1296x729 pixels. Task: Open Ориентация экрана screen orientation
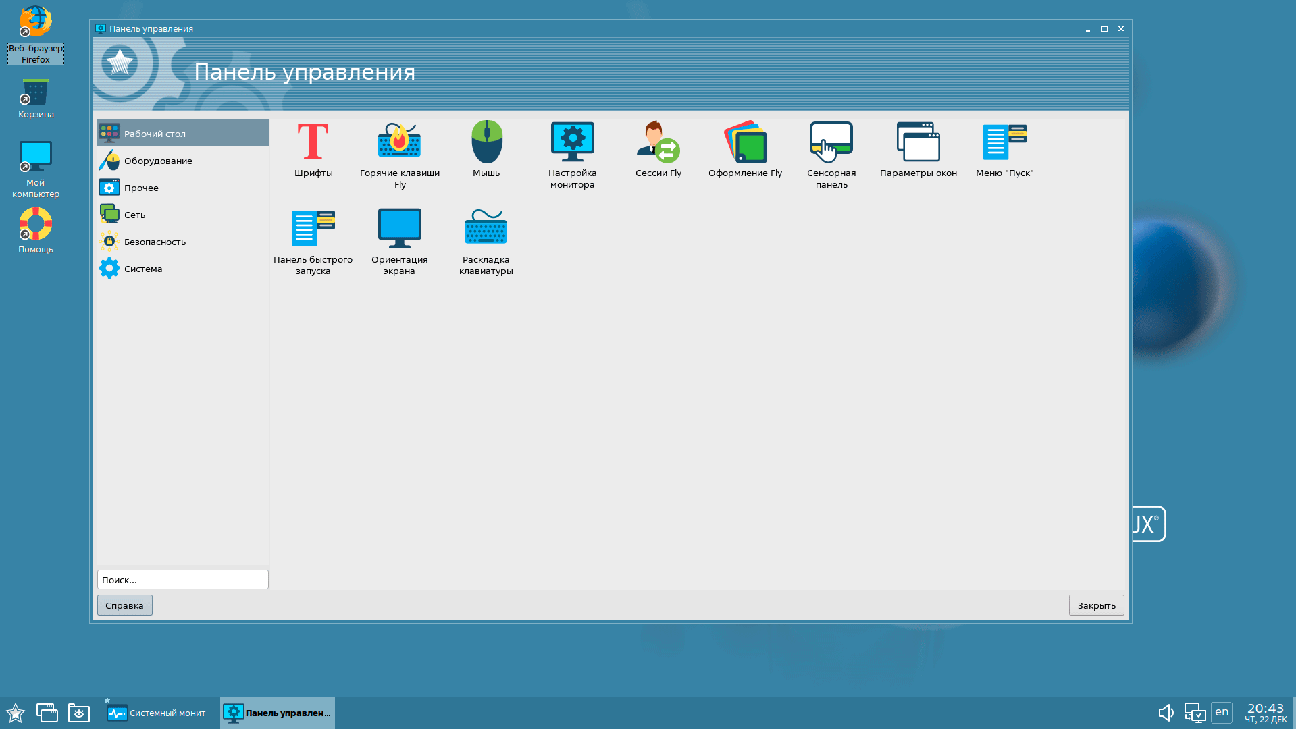[x=400, y=242]
